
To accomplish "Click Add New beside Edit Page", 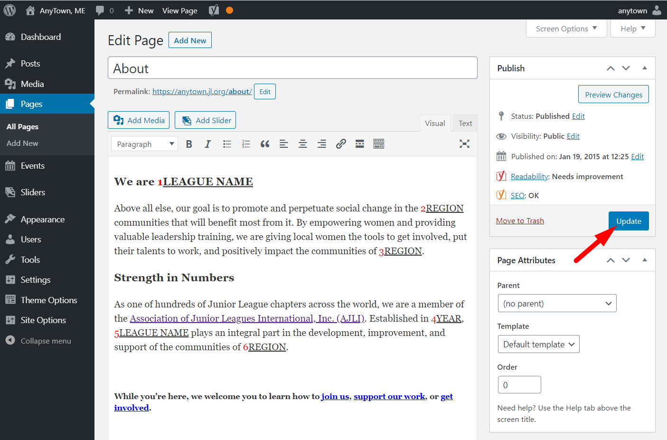I will [190, 40].
